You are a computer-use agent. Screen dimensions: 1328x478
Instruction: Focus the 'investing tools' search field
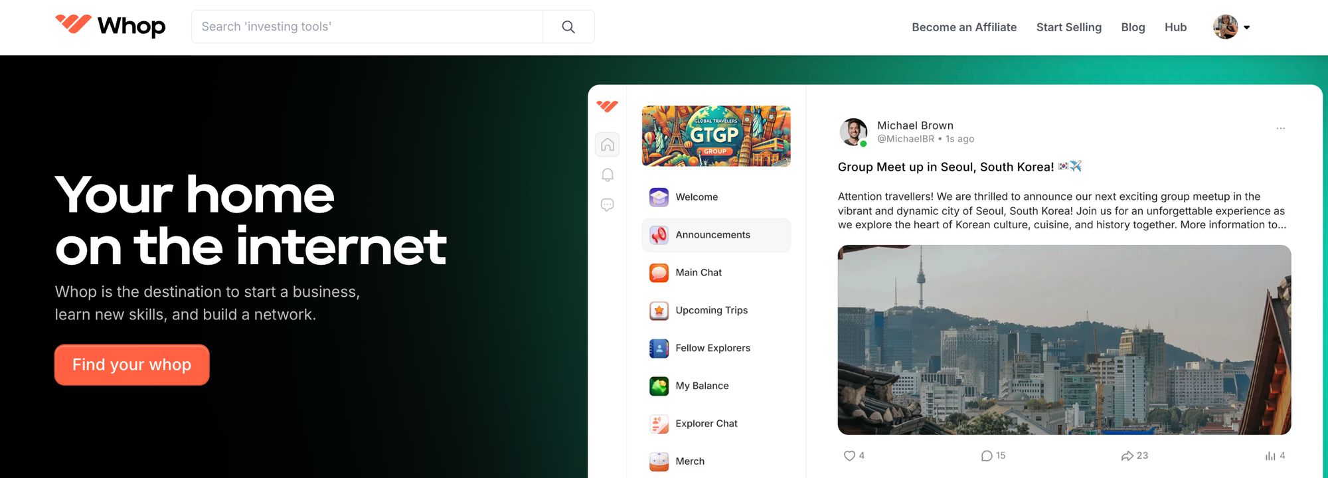pyautogui.click(x=367, y=27)
